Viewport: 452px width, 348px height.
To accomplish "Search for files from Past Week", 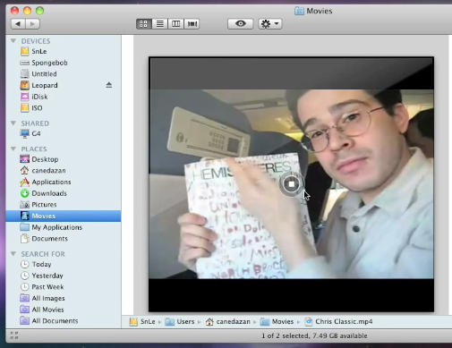I will tap(64, 287).
